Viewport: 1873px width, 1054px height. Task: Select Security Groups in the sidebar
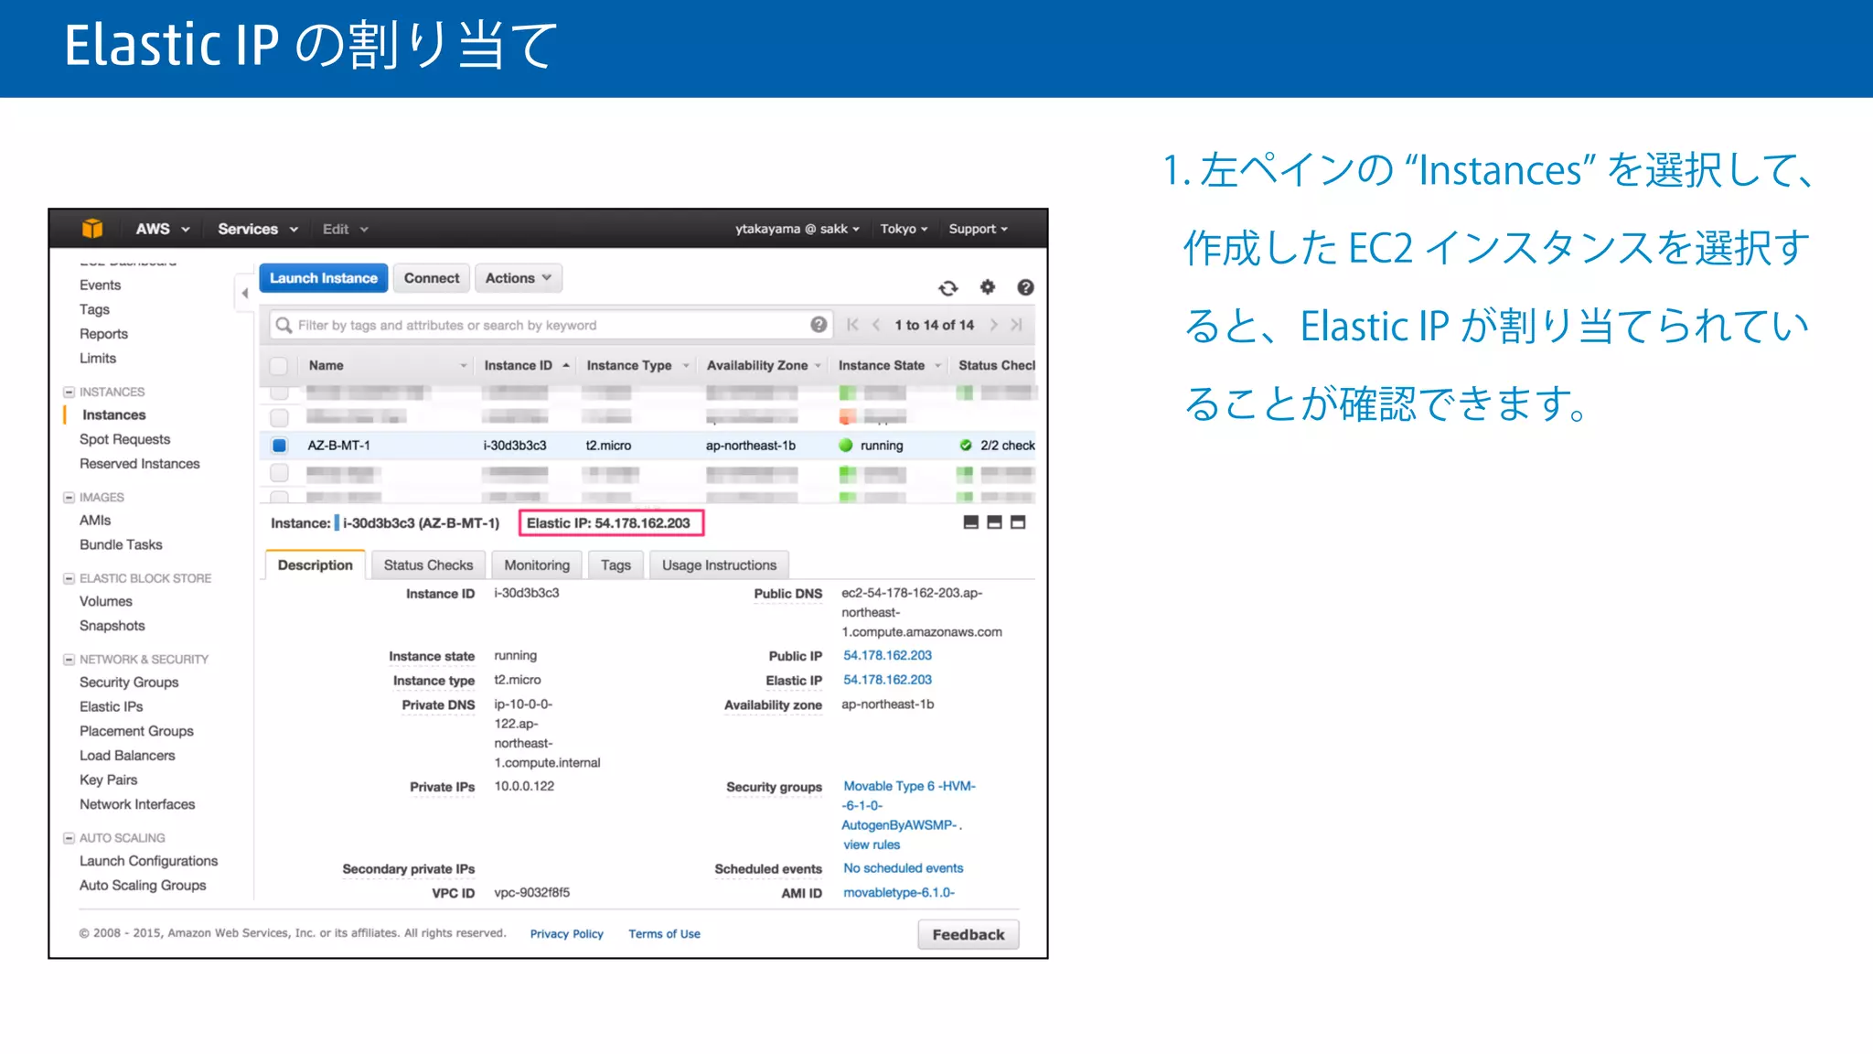pos(129,683)
